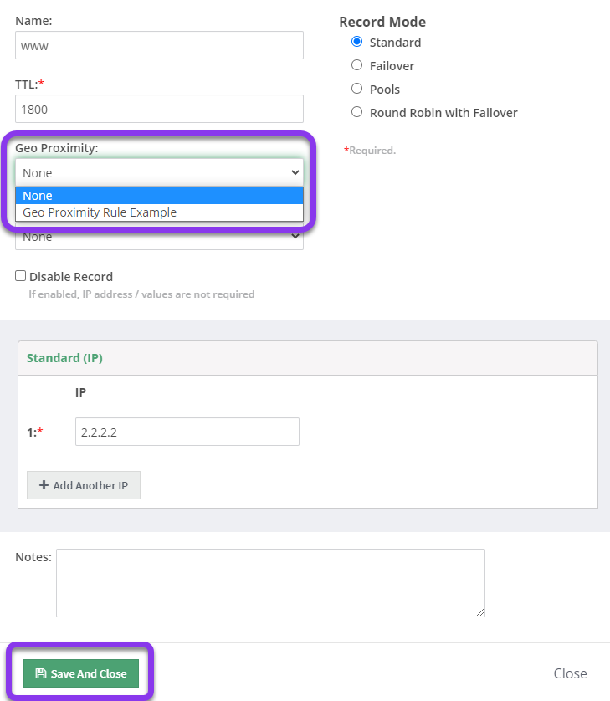Open the Geo Proximity dropdown
Viewport: 610px width, 701px height.
click(x=159, y=172)
